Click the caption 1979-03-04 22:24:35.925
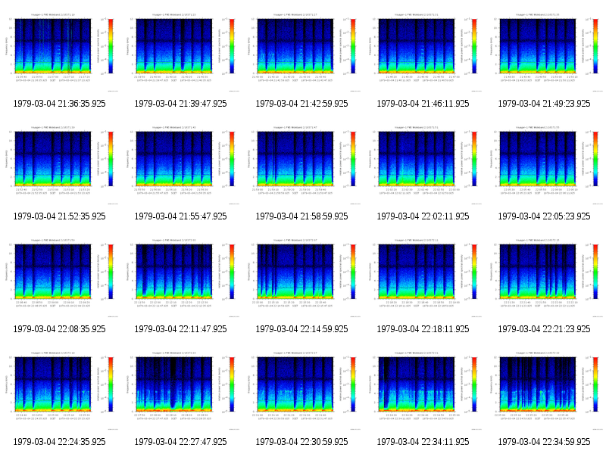The image size is (606, 451). [x=59, y=442]
